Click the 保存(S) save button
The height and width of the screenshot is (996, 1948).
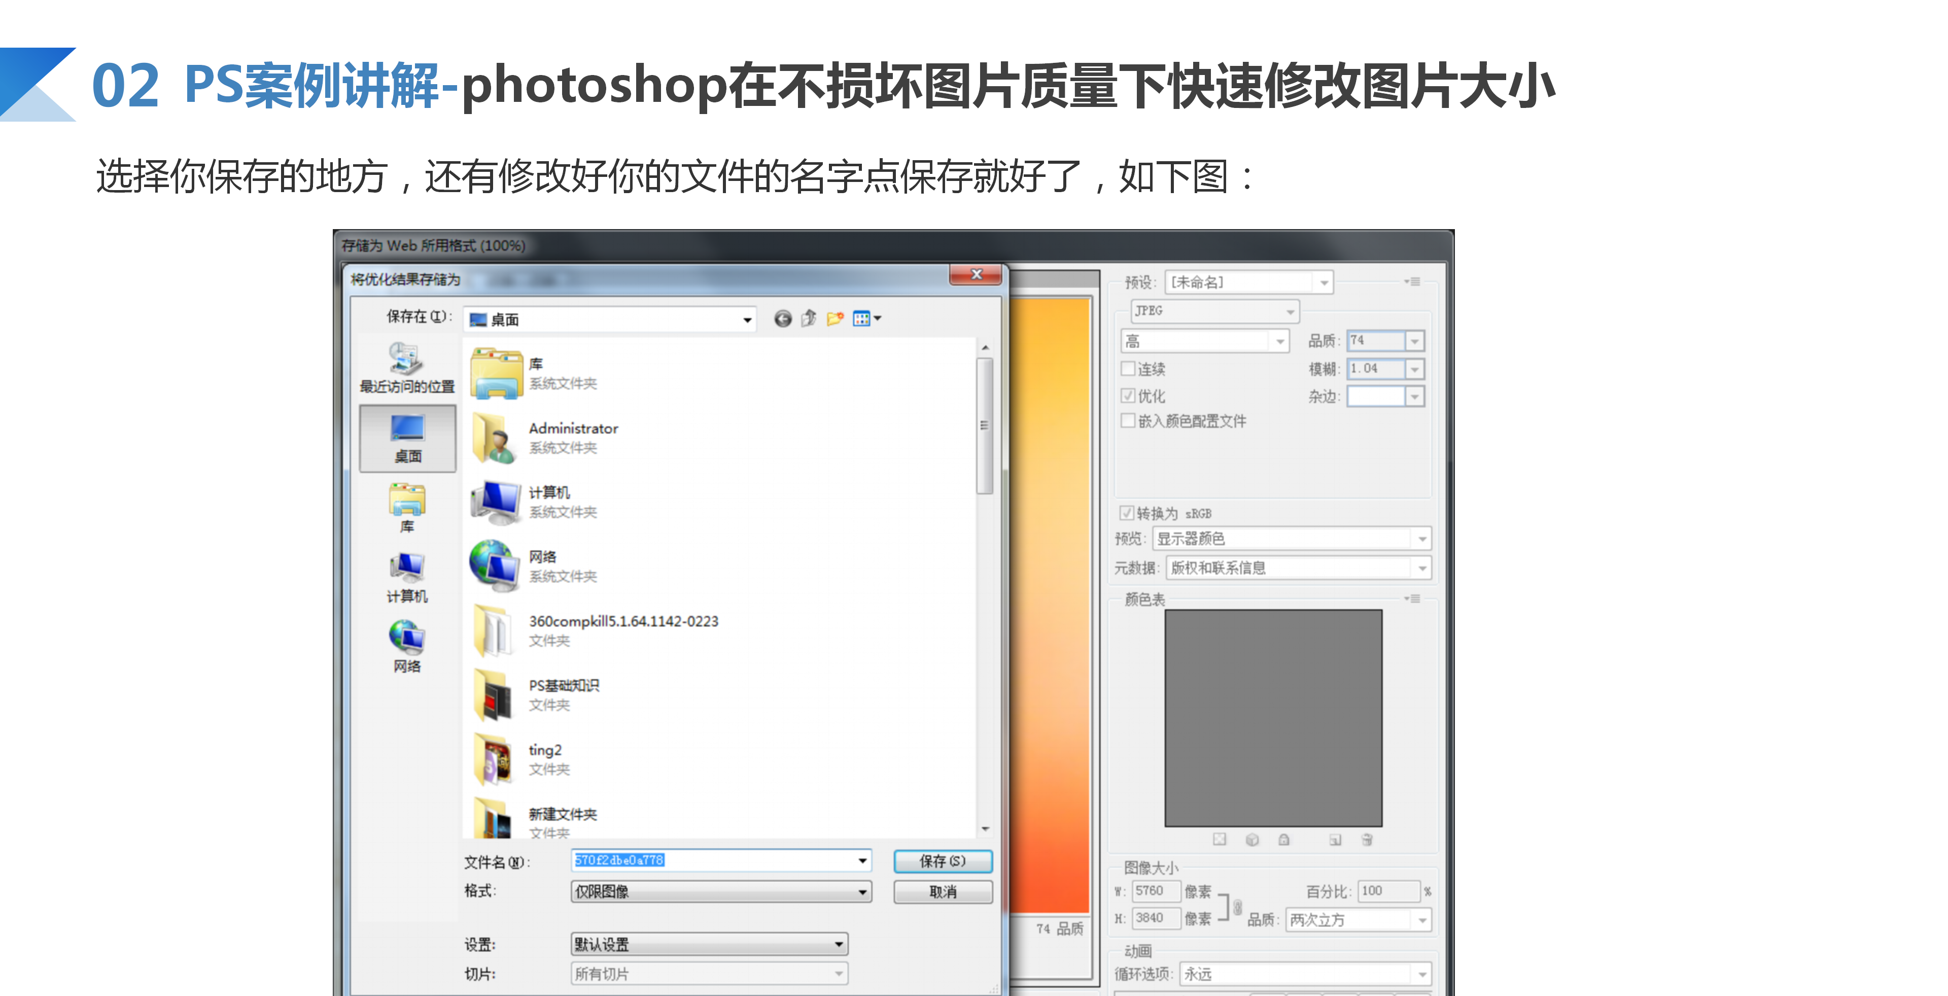(x=942, y=861)
